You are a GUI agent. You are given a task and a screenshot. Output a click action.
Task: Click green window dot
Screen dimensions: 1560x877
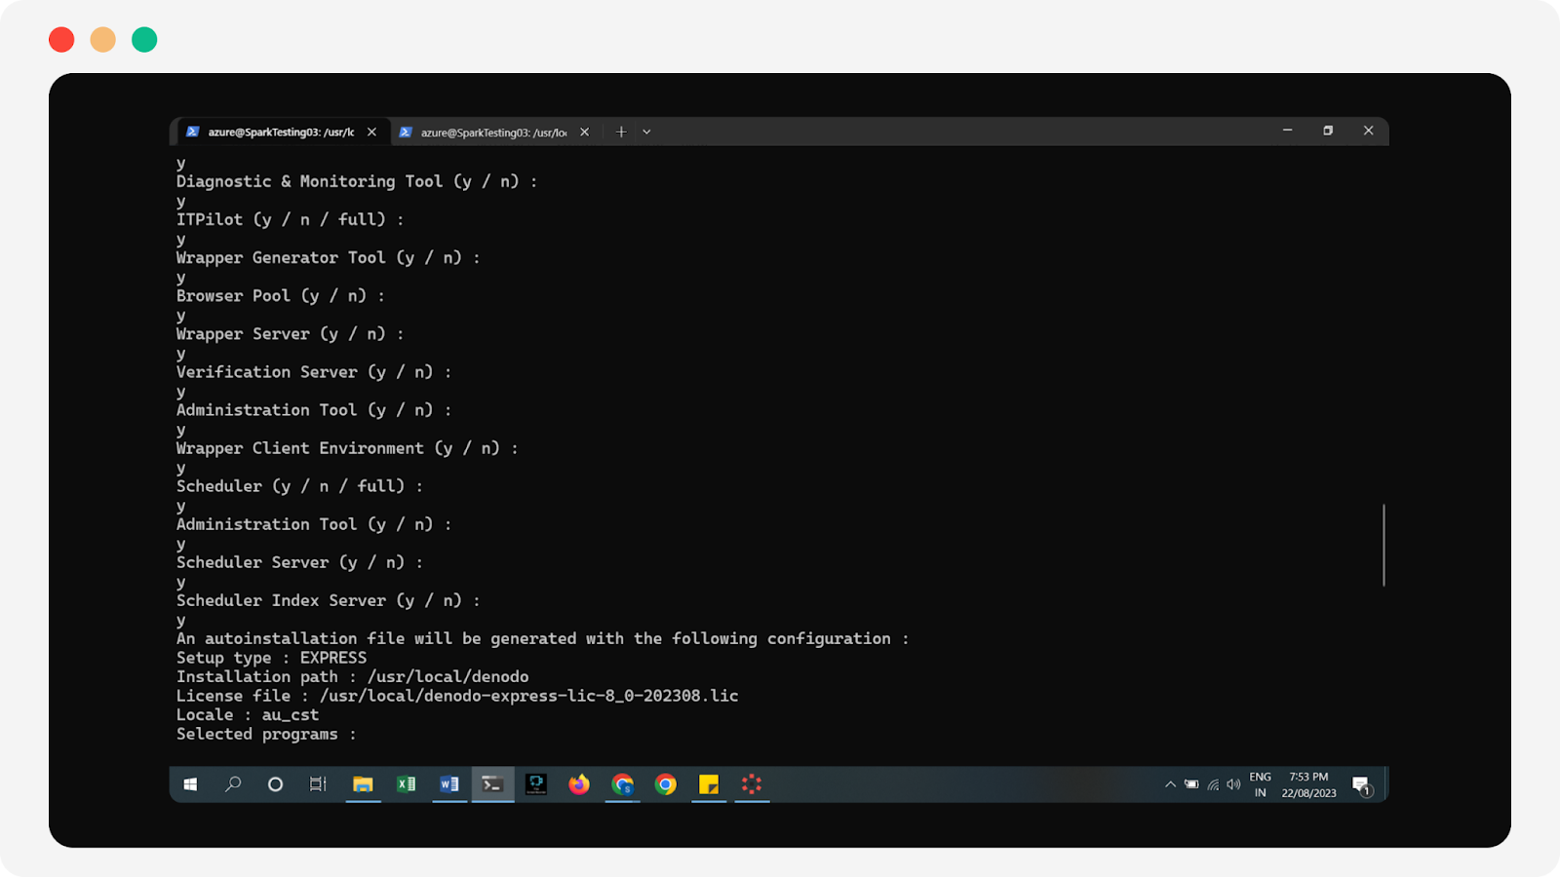pyautogui.click(x=144, y=39)
